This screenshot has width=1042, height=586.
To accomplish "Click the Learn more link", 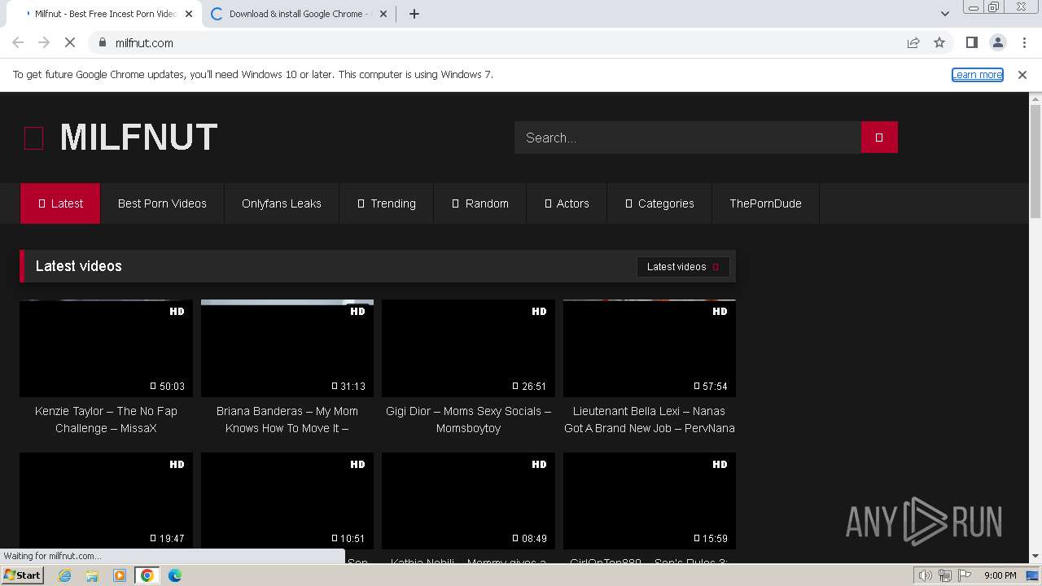I will click(x=978, y=74).
